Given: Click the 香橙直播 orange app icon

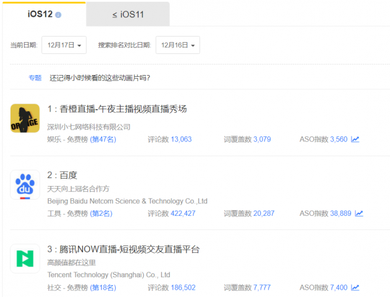Looking at the screenshot, I should 25,118.
